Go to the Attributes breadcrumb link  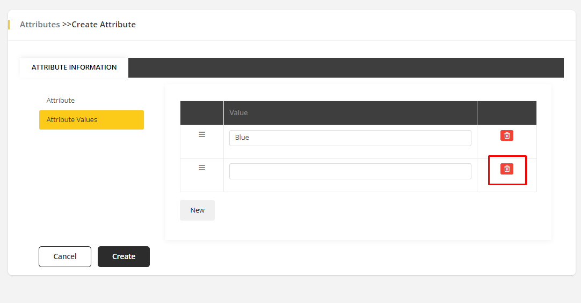[x=40, y=25]
